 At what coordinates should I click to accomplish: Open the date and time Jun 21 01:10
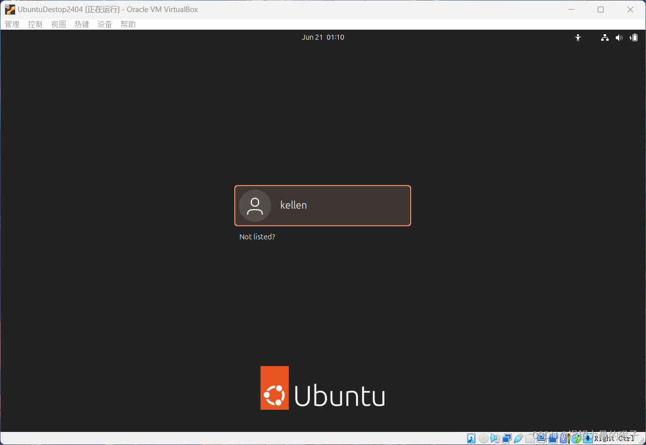coord(323,37)
